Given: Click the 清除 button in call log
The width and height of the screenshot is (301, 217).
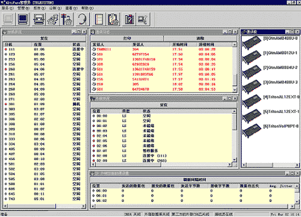Looking at the screenshot, I should (200, 38).
